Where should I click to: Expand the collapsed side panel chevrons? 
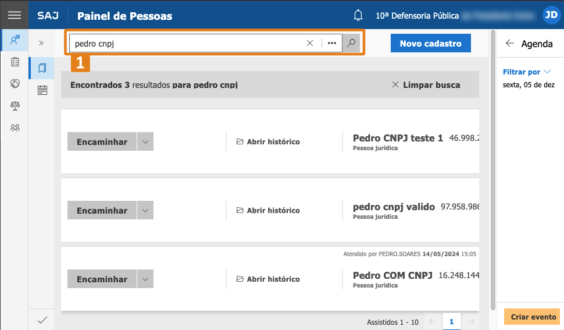tap(42, 43)
